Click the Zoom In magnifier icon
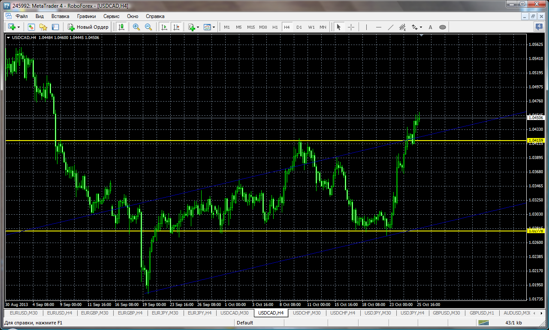The height and width of the screenshot is (330, 549). click(136, 27)
